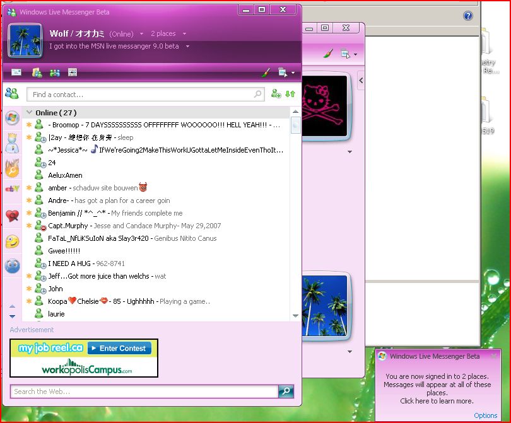Screen dimensions: 511x423
Task: Select the Koopa Chelsie contact
Action: coord(156,301)
